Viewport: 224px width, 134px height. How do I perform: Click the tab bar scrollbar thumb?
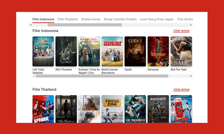click(x=85, y=25)
